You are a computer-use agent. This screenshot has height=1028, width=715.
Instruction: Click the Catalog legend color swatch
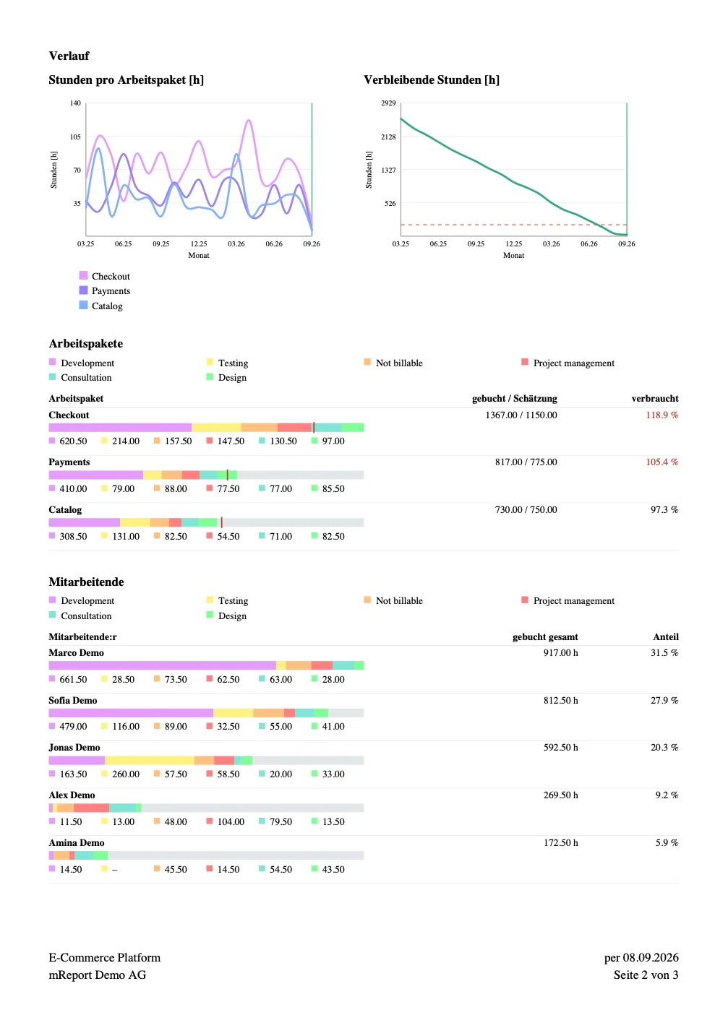pyautogui.click(x=84, y=305)
